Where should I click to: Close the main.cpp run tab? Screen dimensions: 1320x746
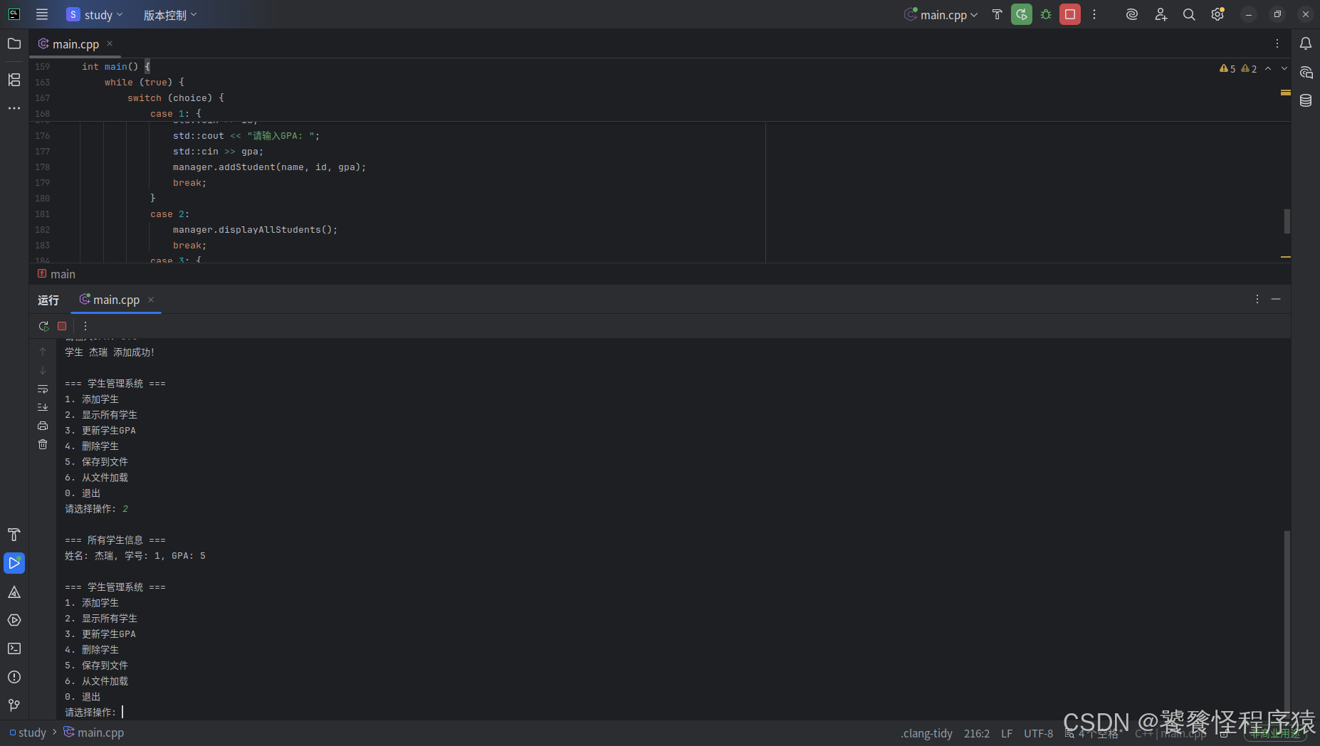pos(151,300)
